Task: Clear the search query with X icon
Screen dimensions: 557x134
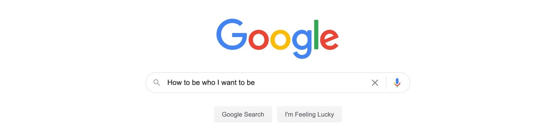Action: click(375, 83)
